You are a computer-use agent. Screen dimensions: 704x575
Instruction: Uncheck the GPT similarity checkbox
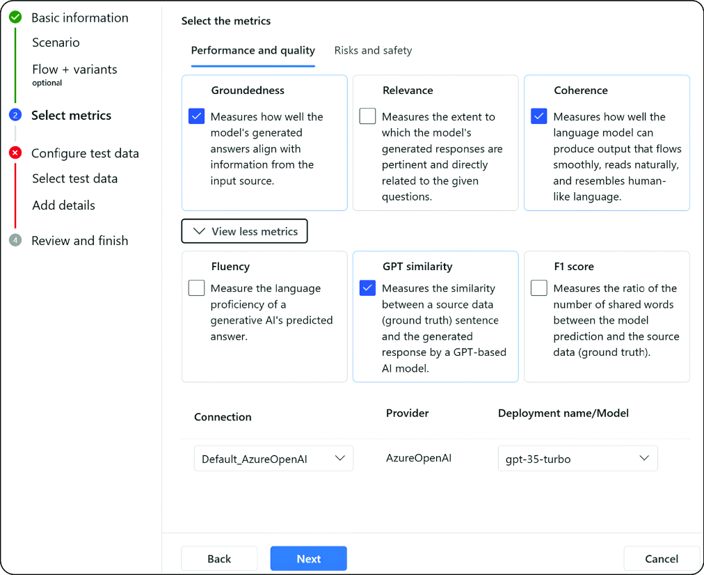pyautogui.click(x=368, y=288)
